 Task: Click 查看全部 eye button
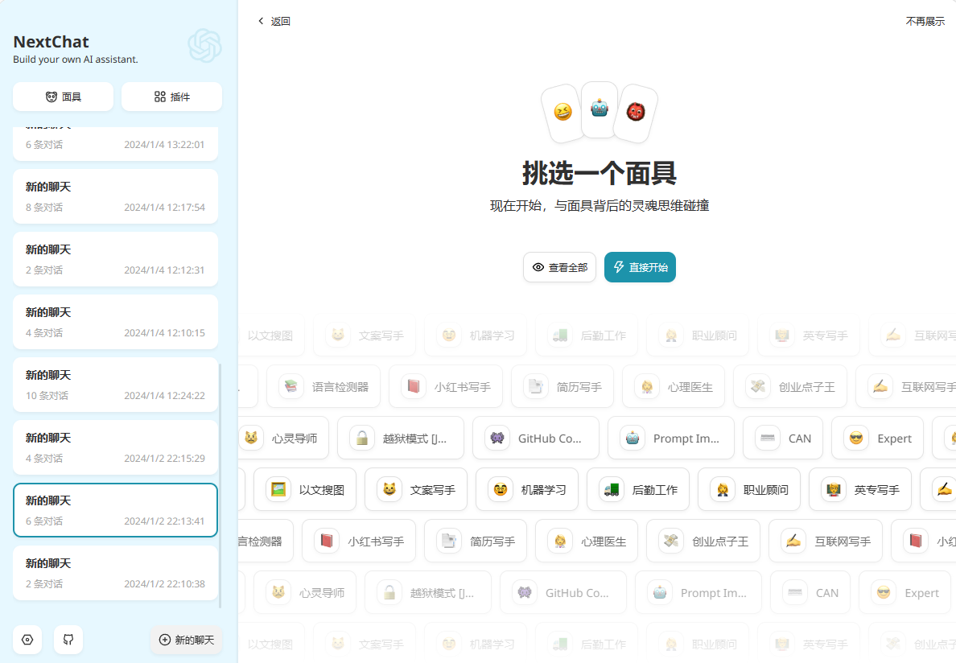[x=559, y=267]
